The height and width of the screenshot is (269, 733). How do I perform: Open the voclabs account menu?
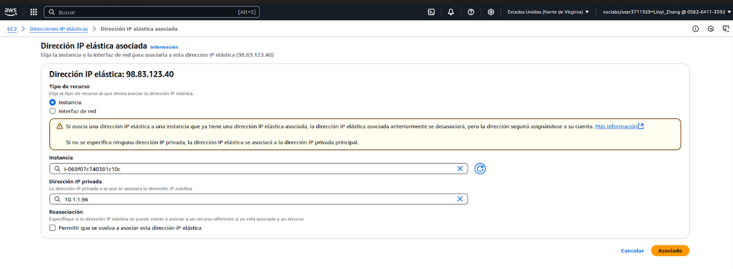click(x=663, y=12)
